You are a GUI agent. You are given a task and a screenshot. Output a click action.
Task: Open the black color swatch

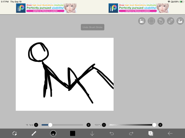tap(73, 133)
